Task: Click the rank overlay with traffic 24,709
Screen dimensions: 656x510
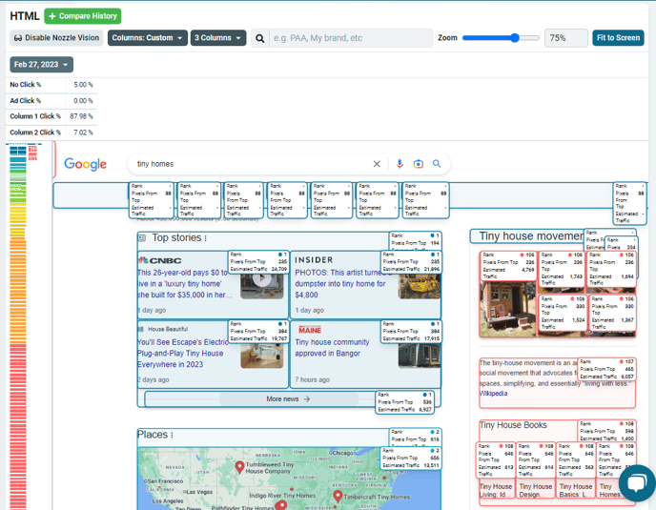Action: [258, 262]
